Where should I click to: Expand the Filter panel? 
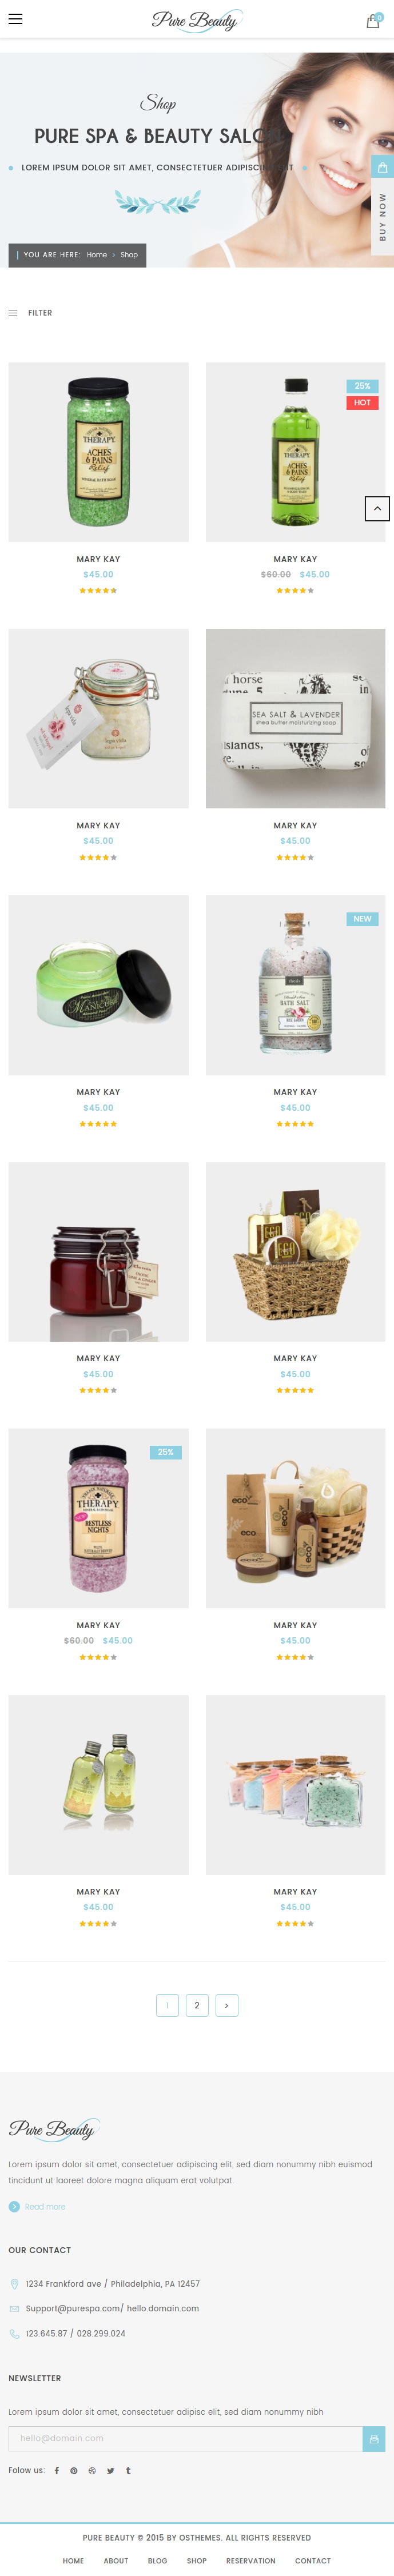30,313
